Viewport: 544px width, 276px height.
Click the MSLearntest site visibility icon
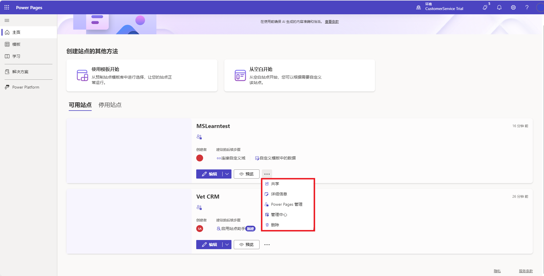tap(199, 137)
